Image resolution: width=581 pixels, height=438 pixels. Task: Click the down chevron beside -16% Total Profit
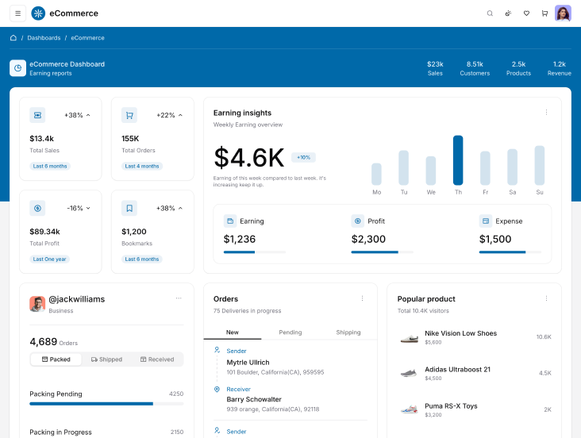point(88,208)
